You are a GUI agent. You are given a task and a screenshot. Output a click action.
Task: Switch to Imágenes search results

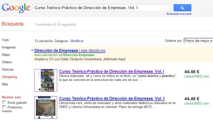(x=9, y=47)
